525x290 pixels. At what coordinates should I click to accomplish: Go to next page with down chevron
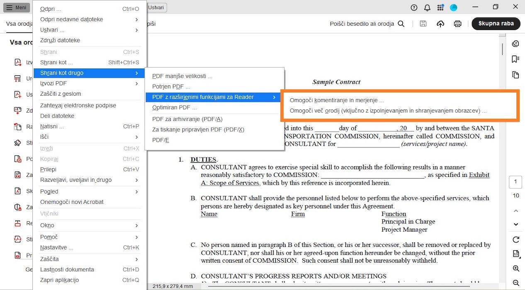coord(515,224)
